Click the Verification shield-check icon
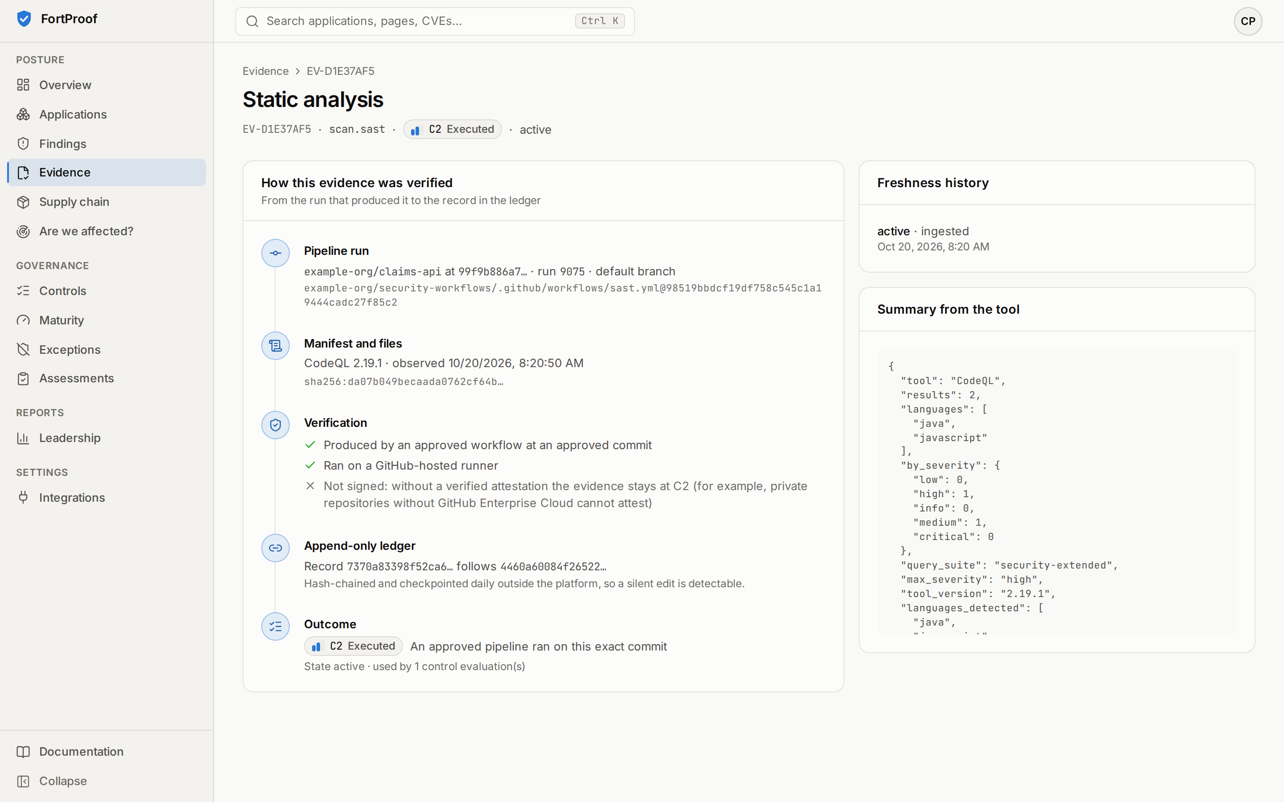Viewport: 1284px width, 802px height. (276, 425)
